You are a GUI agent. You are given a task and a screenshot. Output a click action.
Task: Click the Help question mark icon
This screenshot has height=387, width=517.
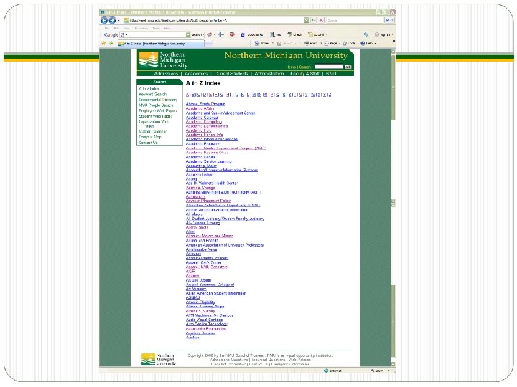pyautogui.click(x=363, y=43)
